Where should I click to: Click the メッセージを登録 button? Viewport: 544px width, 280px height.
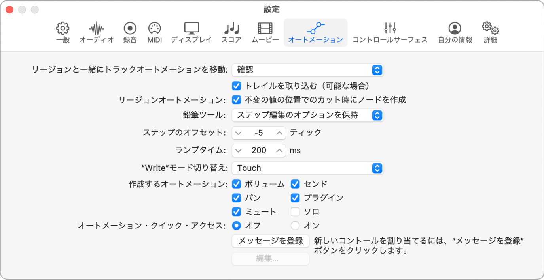click(x=270, y=241)
